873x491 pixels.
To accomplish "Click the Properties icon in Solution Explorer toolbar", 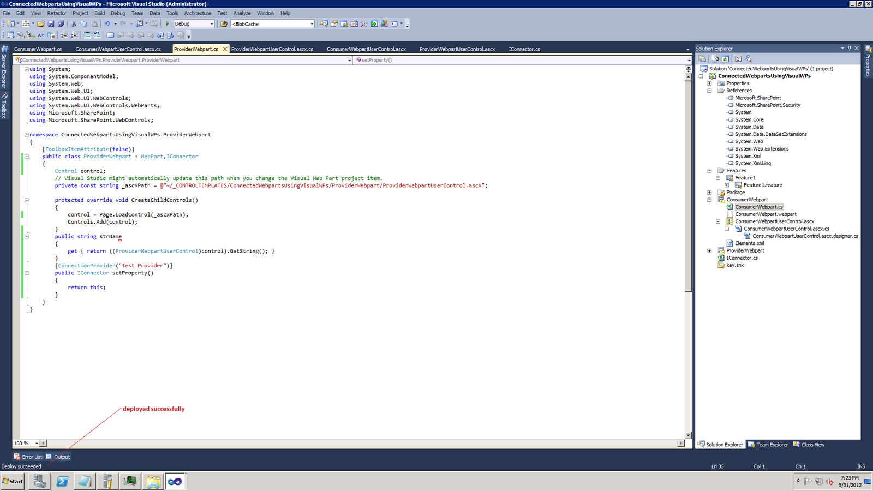I will click(x=703, y=59).
